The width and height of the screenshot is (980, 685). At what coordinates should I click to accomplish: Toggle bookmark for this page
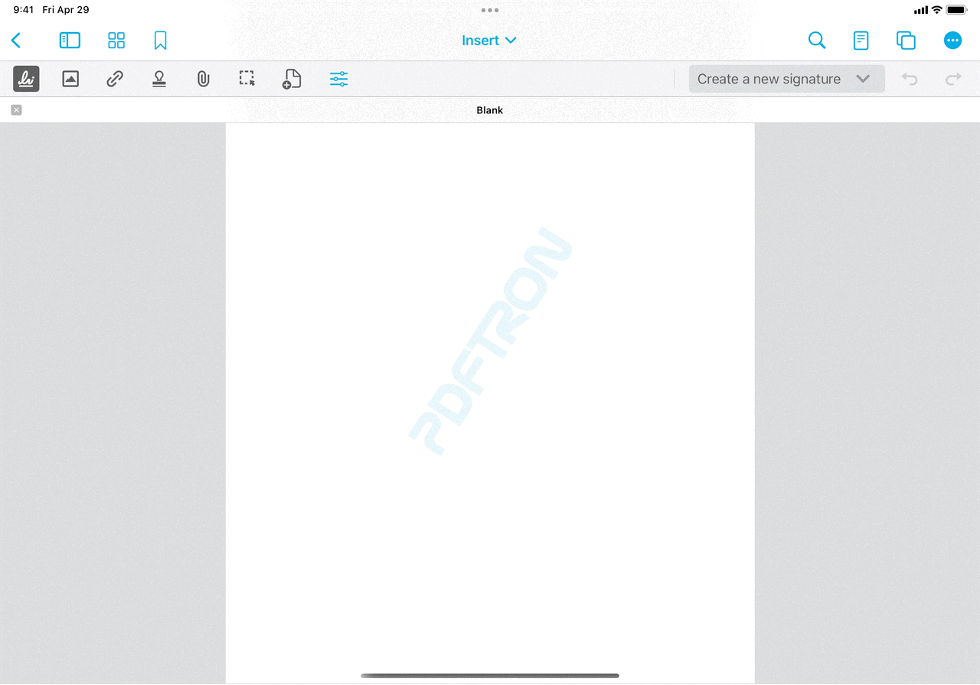(160, 41)
